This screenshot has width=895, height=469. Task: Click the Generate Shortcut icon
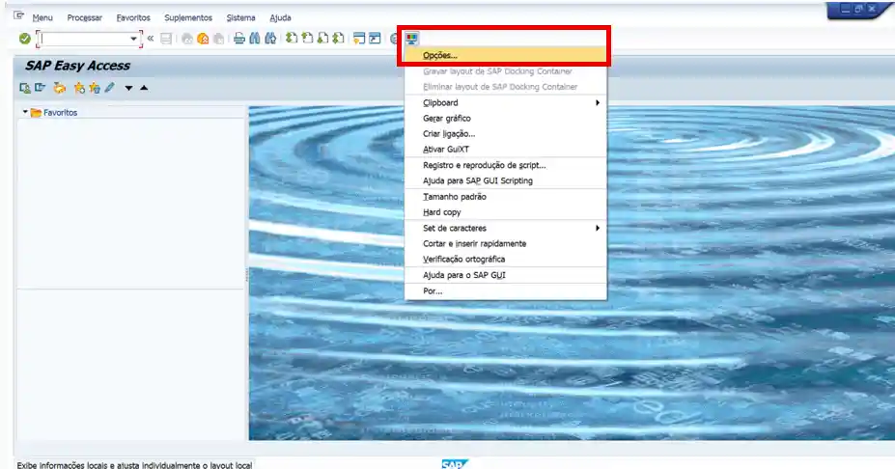tap(375, 39)
